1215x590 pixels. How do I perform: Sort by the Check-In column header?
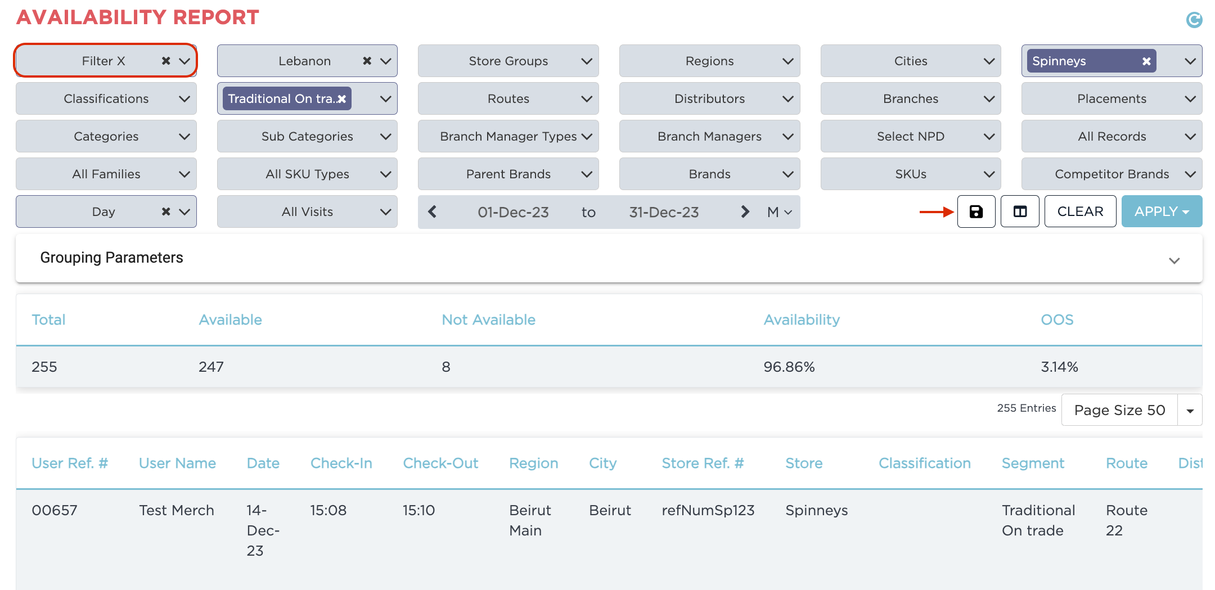(341, 463)
